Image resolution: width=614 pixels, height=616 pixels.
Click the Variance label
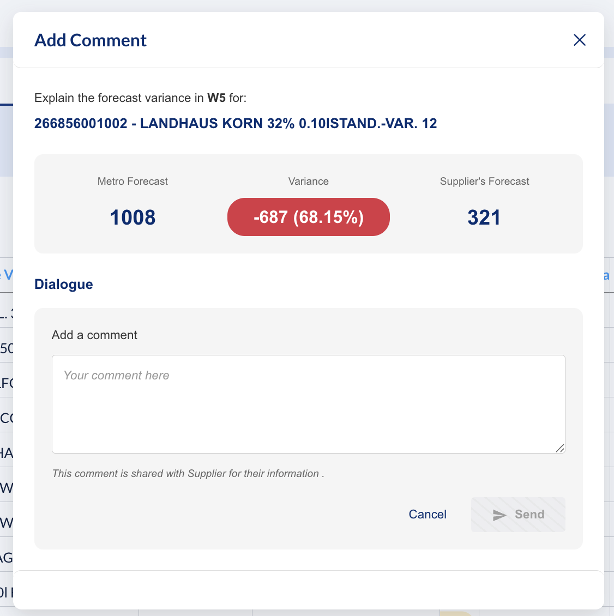click(x=309, y=181)
